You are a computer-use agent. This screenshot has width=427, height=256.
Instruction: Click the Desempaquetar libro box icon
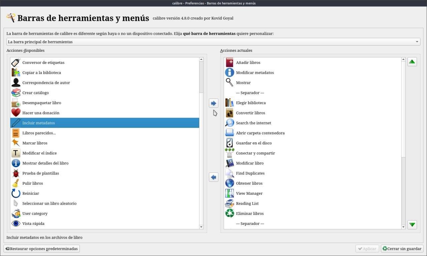point(16,103)
